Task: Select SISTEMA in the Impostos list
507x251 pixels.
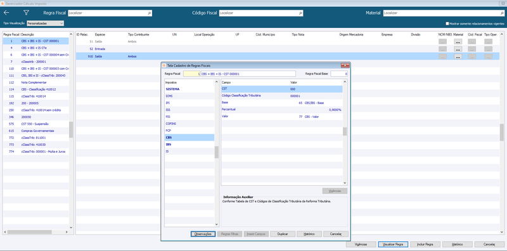Action: pyautogui.click(x=189, y=89)
